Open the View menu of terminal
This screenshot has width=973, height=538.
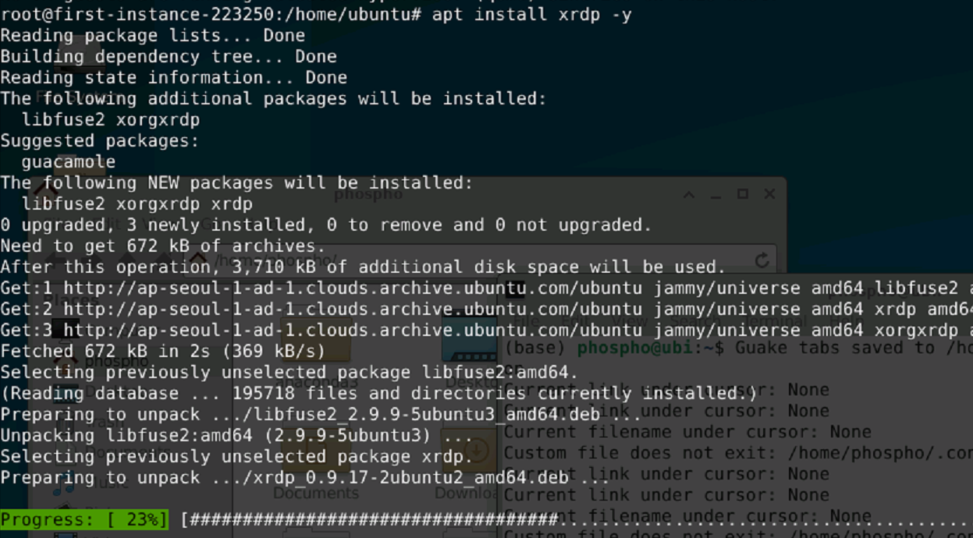tap(629, 320)
